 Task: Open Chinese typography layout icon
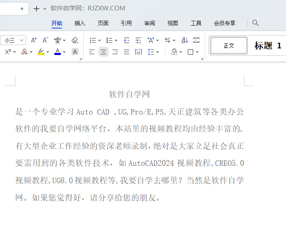[151, 40]
